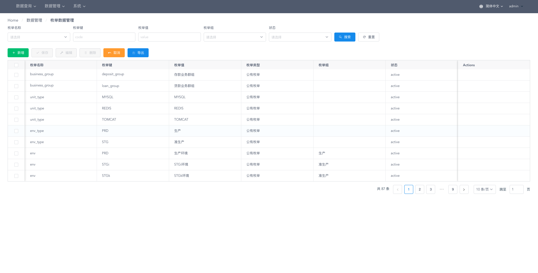Image resolution: width=538 pixels, height=273 pixels.
Task: Open the 简体中文 language dropdown
Action: click(x=494, y=6)
